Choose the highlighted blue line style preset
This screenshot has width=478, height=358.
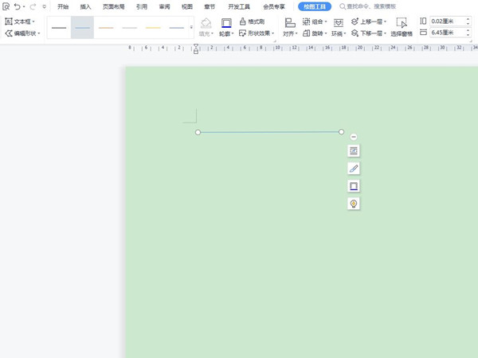coord(82,28)
